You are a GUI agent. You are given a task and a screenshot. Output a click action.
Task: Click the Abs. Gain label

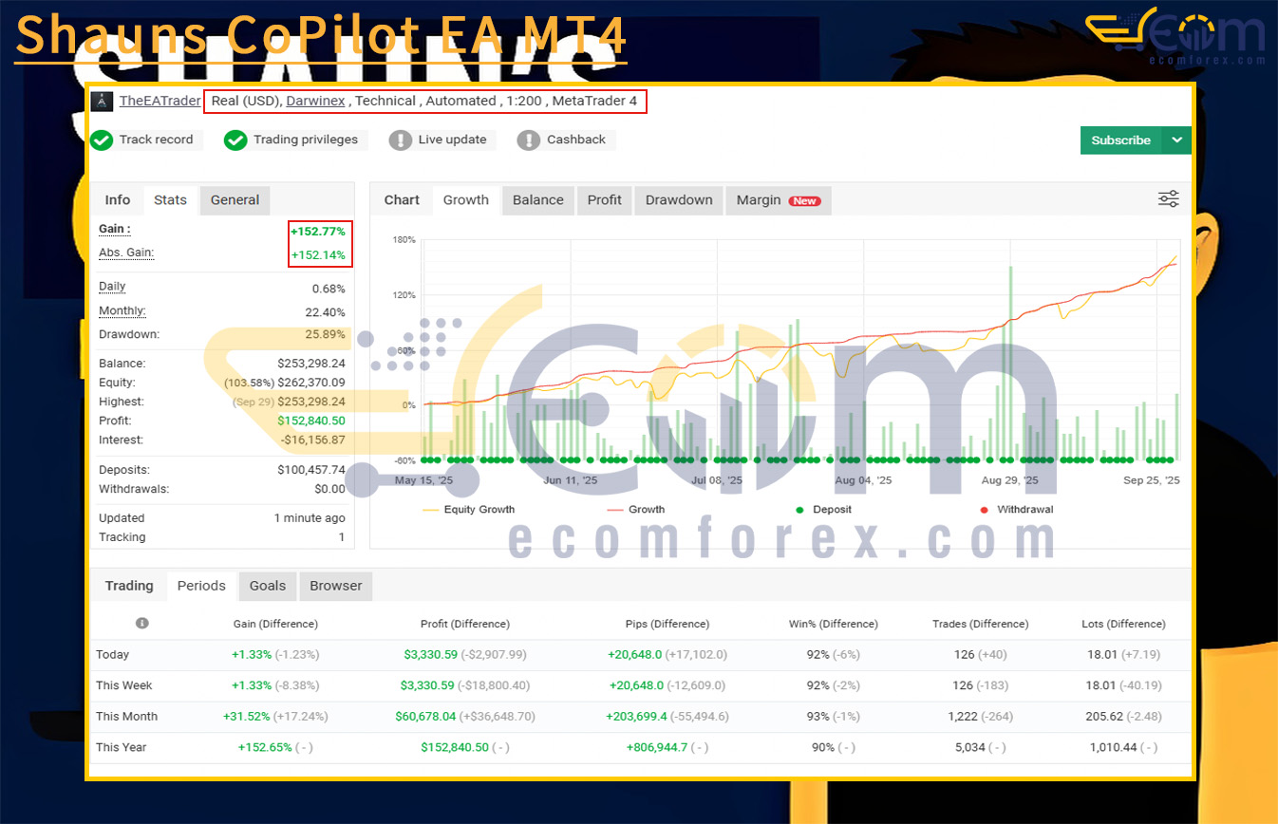pos(126,253)
